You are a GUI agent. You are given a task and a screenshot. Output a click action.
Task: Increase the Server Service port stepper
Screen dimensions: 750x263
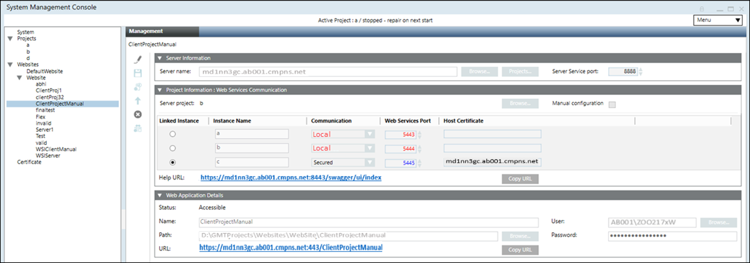[641, 69]
